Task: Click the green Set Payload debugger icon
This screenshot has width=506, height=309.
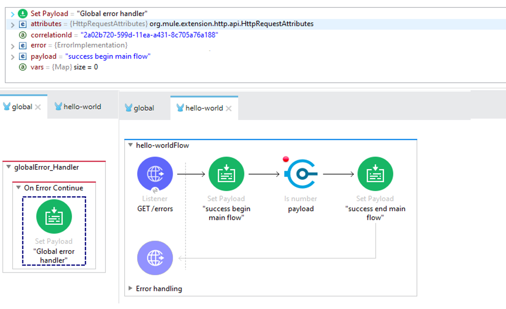Action: point(23,13)
